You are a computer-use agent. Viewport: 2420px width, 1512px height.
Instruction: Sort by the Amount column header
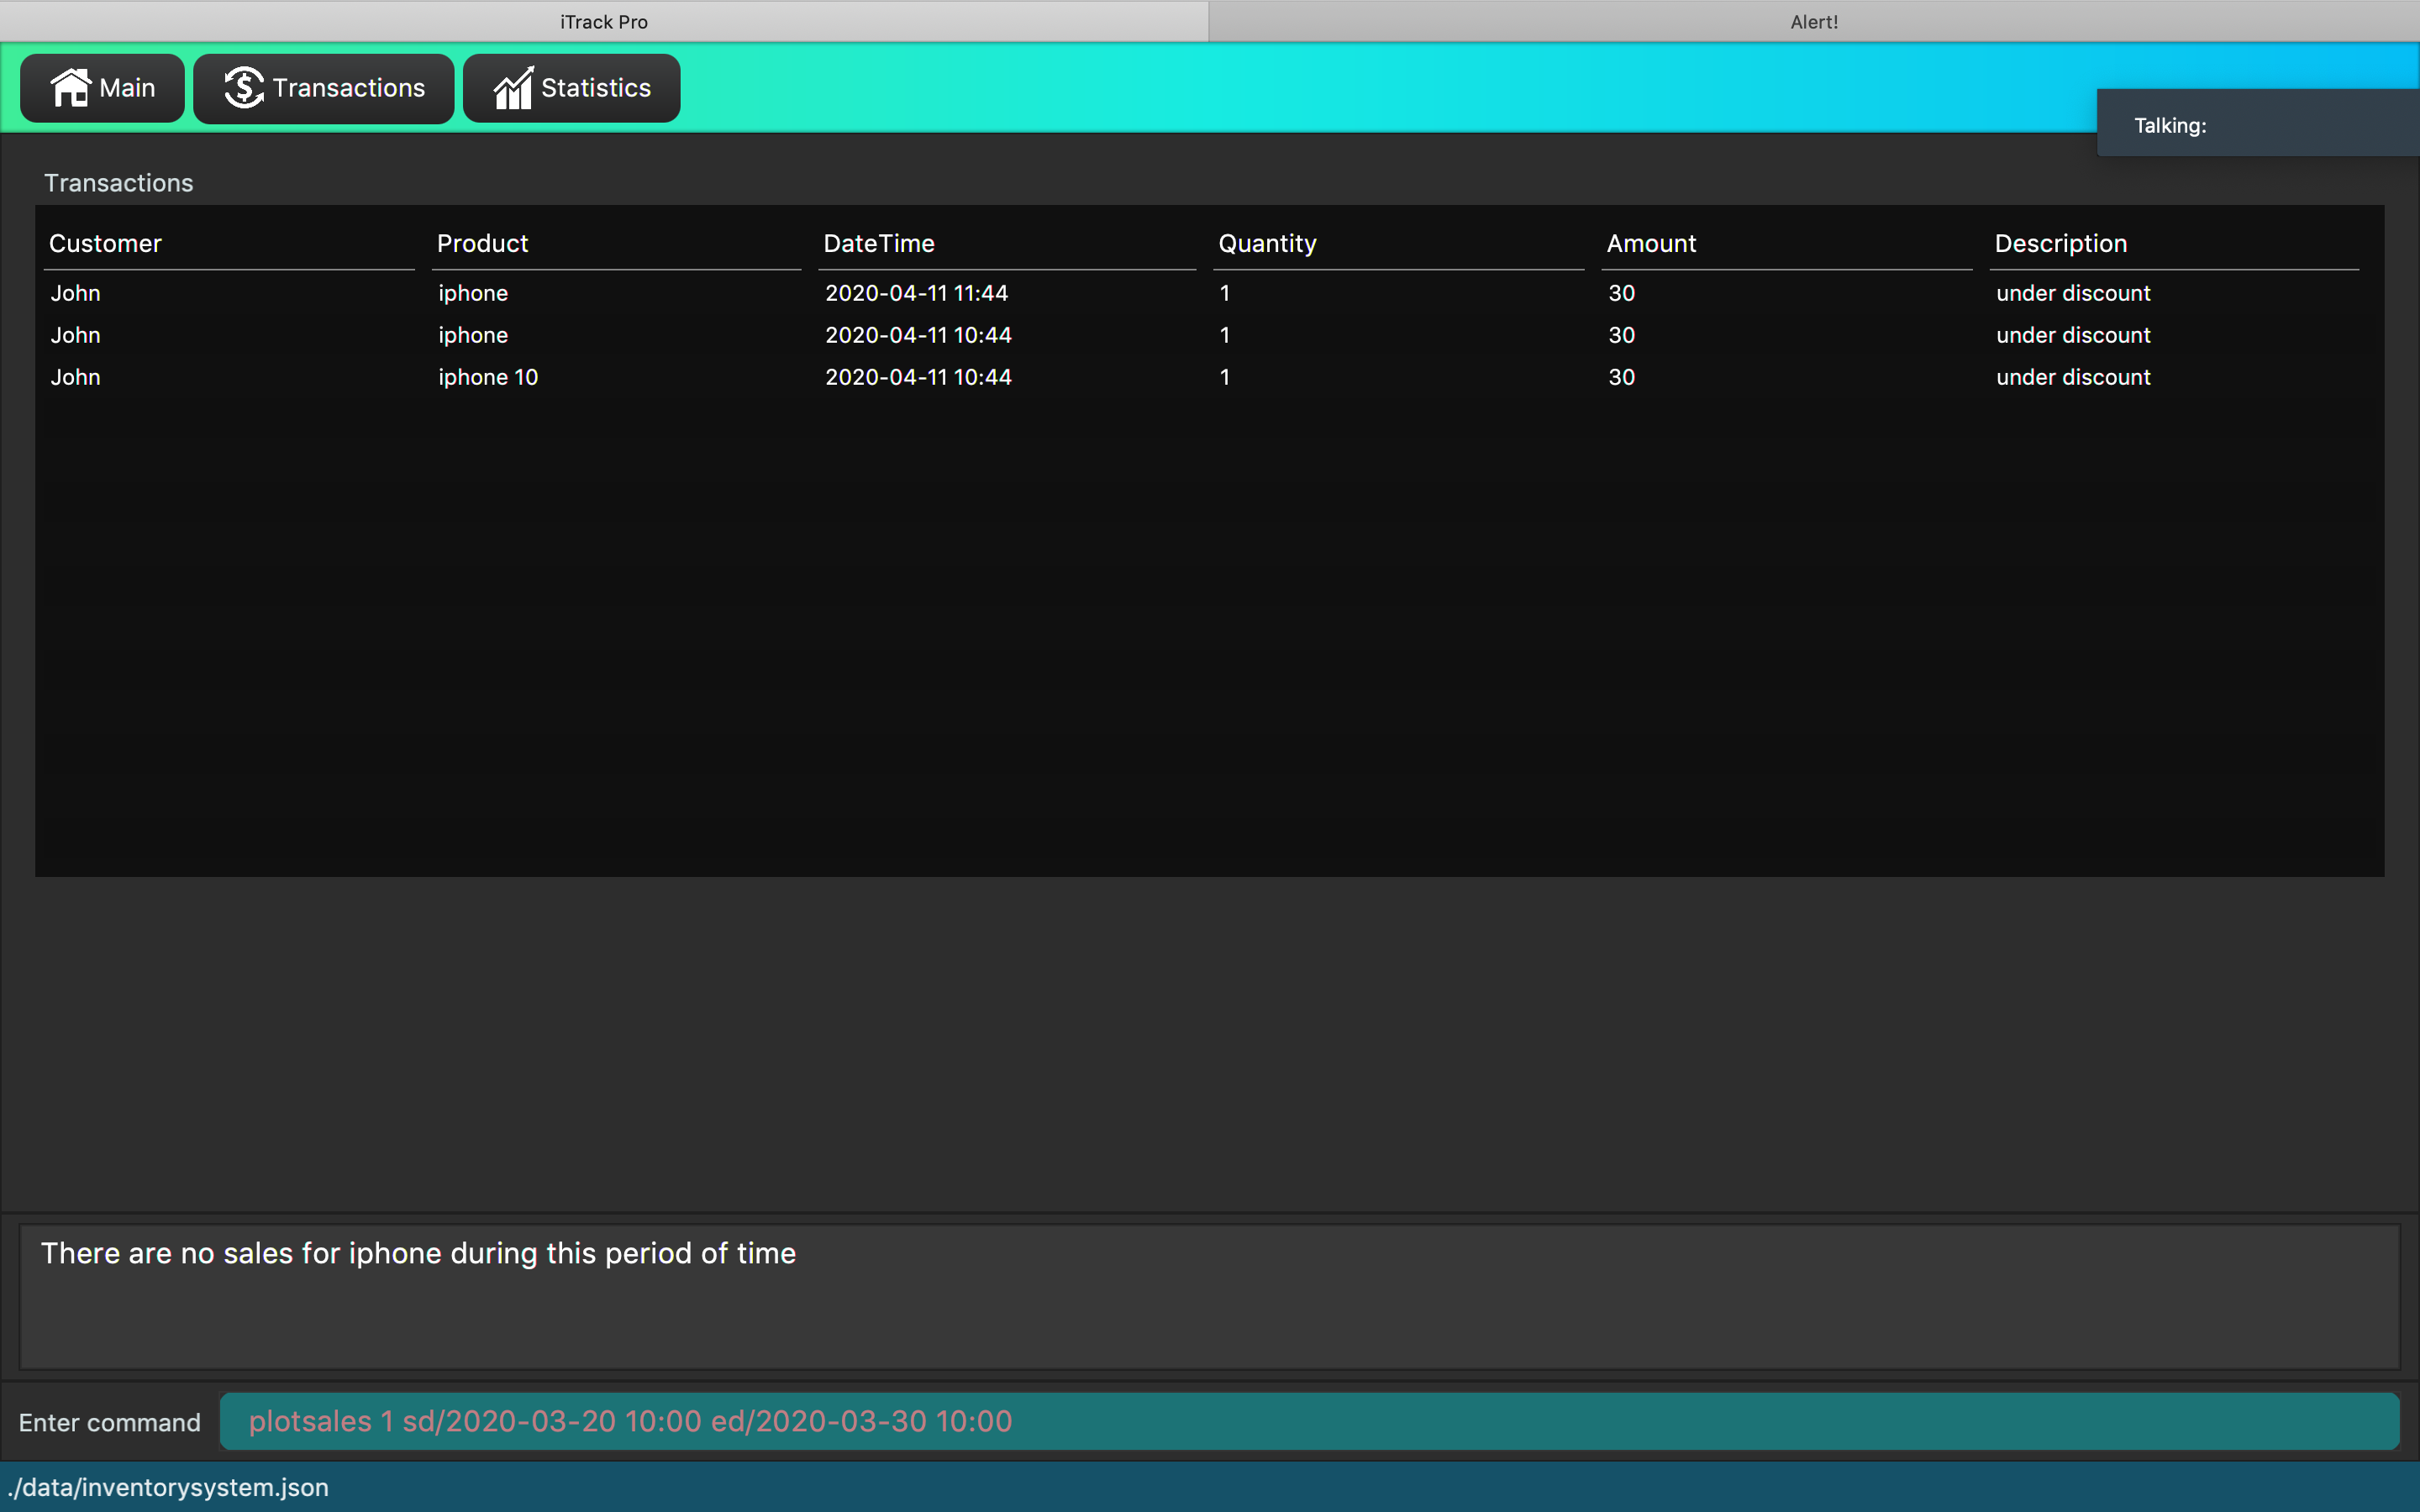click(1650, 243)
